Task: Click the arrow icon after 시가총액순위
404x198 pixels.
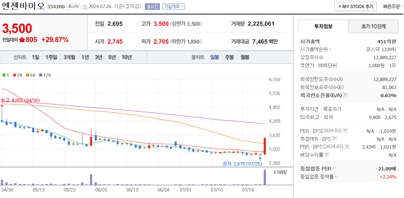Action: click(x=330, y=49)
